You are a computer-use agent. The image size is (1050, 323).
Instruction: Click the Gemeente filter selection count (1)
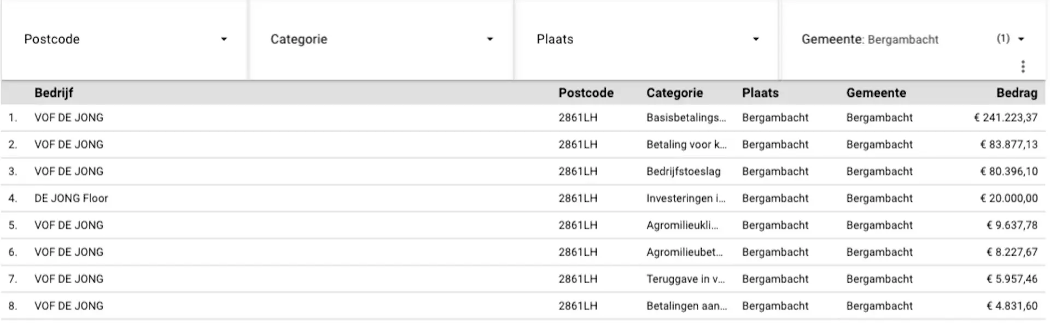point(1003,39)
